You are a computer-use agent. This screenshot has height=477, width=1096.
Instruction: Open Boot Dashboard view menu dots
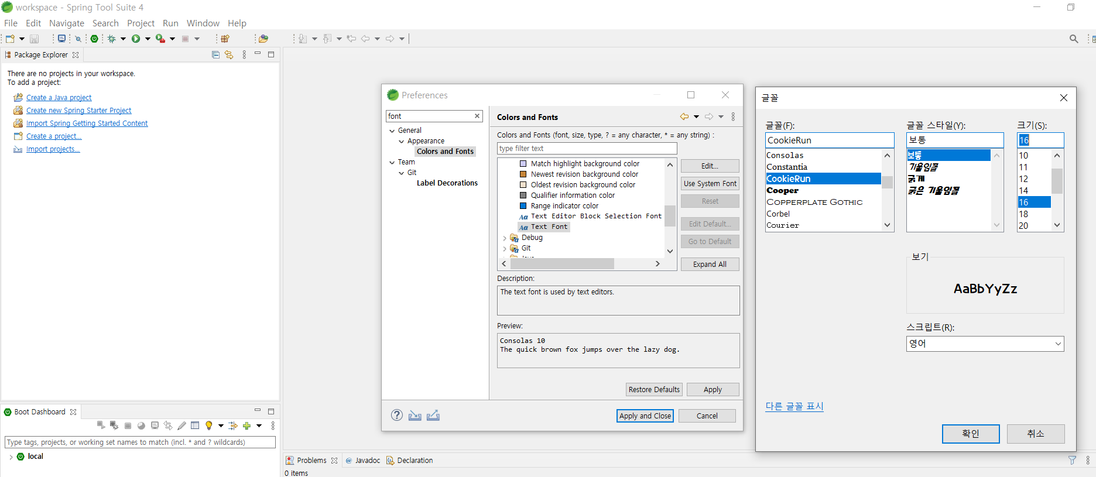273,425
